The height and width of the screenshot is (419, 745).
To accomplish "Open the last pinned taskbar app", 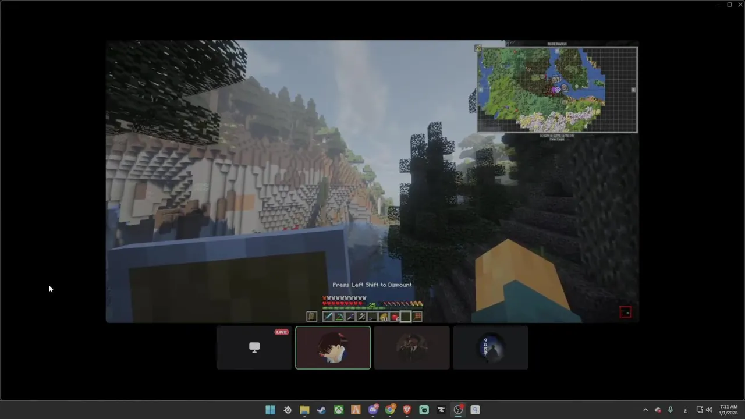I will [x=475, y=410].
